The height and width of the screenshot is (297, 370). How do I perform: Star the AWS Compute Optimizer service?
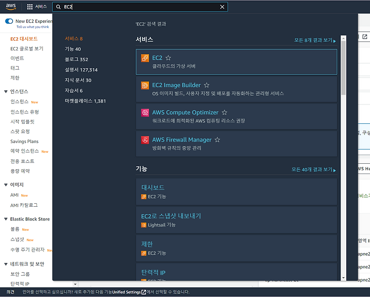coord(224,112)
